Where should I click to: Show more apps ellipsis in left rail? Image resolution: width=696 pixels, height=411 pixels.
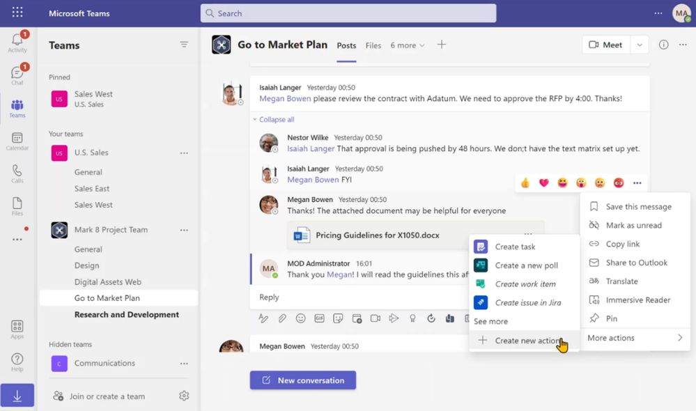click(x=17, y=239)
